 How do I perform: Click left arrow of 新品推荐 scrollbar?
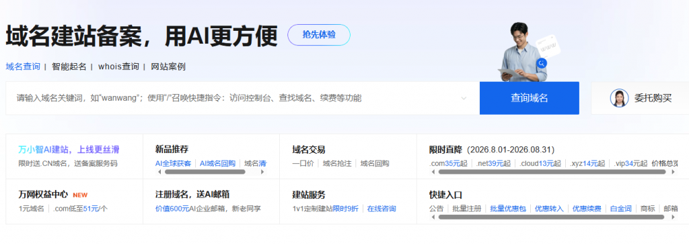159,172
